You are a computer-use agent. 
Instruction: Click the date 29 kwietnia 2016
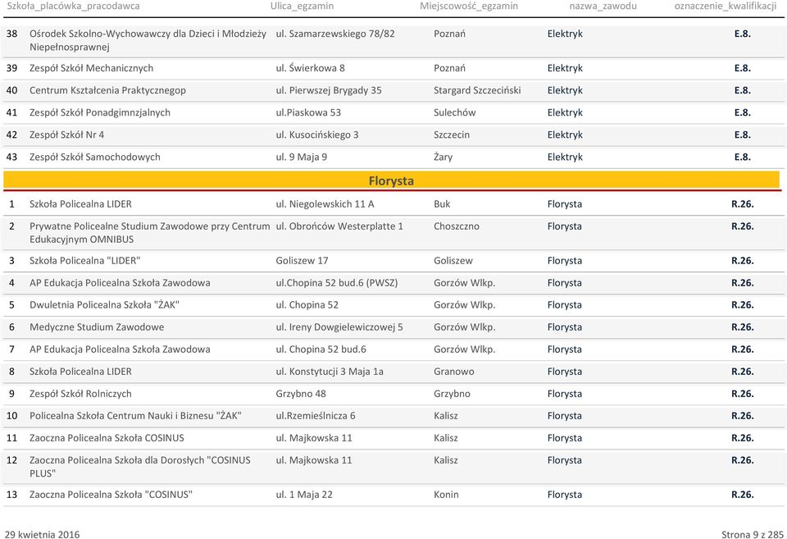[x=42, y=534]
